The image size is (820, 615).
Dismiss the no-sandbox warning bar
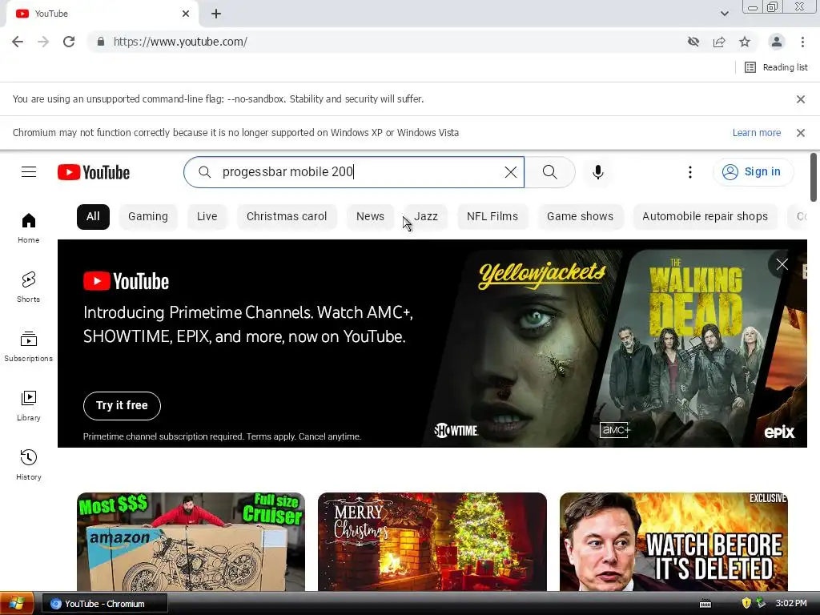(801, 98)
